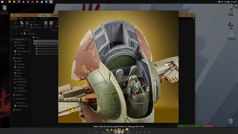This screenshot has height=134, width=238.
Task: Open the Marvel Legends folder
Action: [x=23, y=51]
